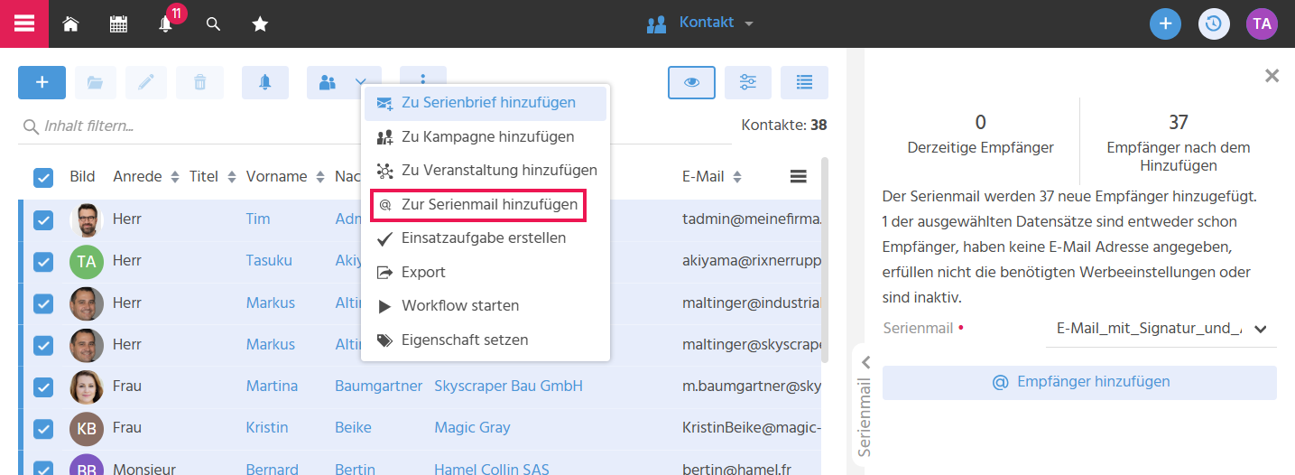This screenshot has height=475, width=1295.
Task: Open company link Magic Gray
Action: tap(472, 428)
